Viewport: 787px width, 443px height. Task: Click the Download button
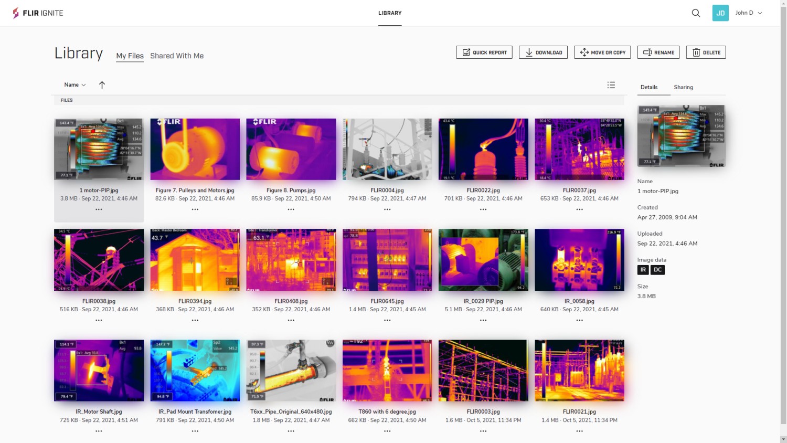[543, 52]
